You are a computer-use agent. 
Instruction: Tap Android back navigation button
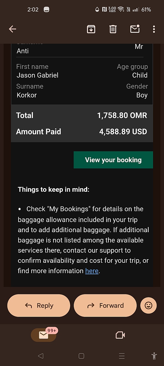41,356
